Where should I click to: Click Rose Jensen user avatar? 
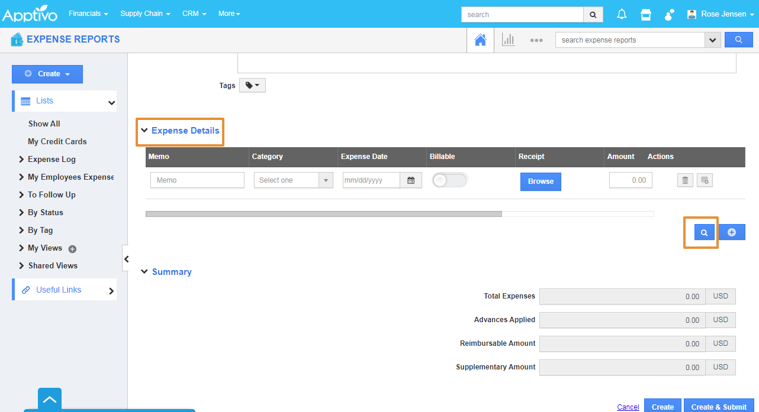(x=692, y=14)
